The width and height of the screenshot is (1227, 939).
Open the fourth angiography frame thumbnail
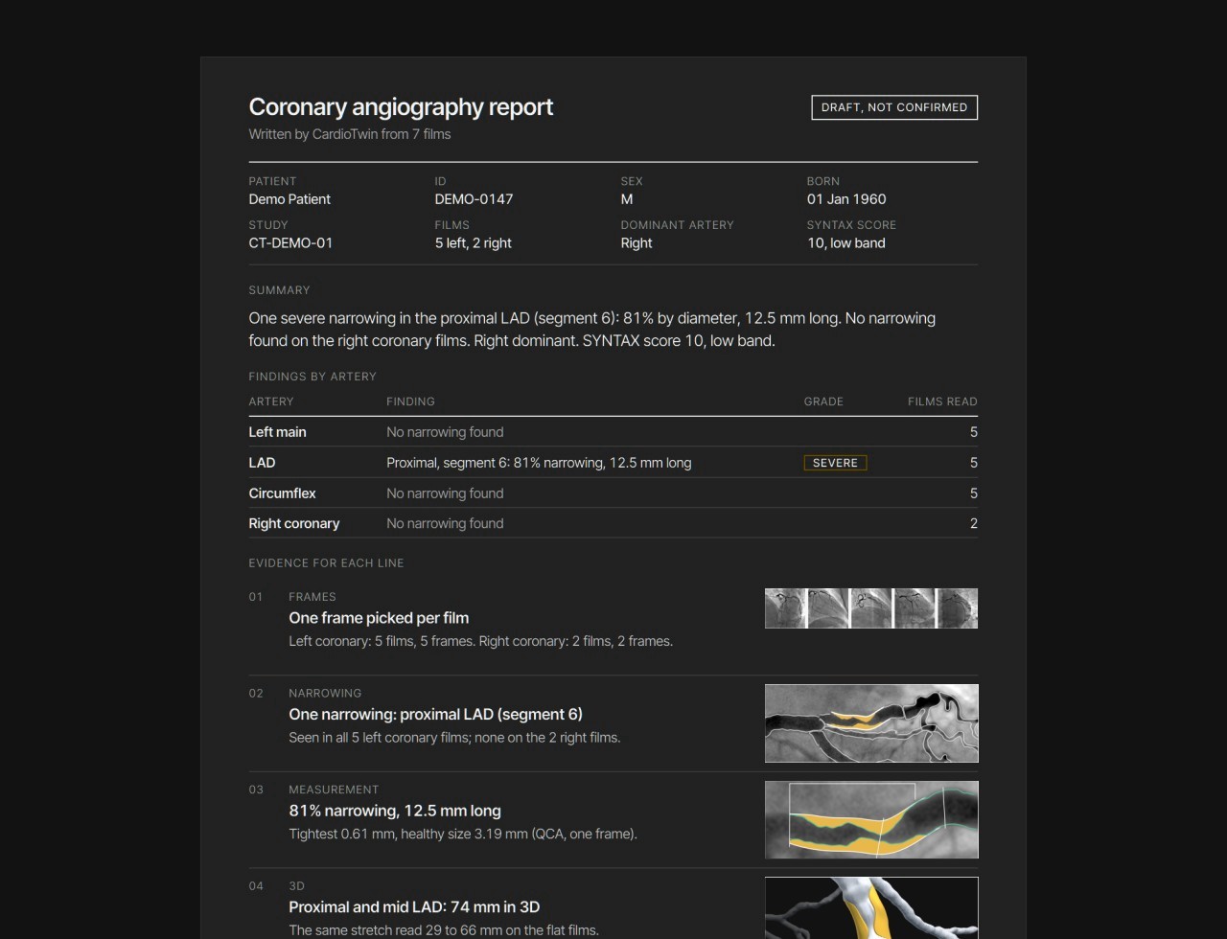tap(914, 608)
